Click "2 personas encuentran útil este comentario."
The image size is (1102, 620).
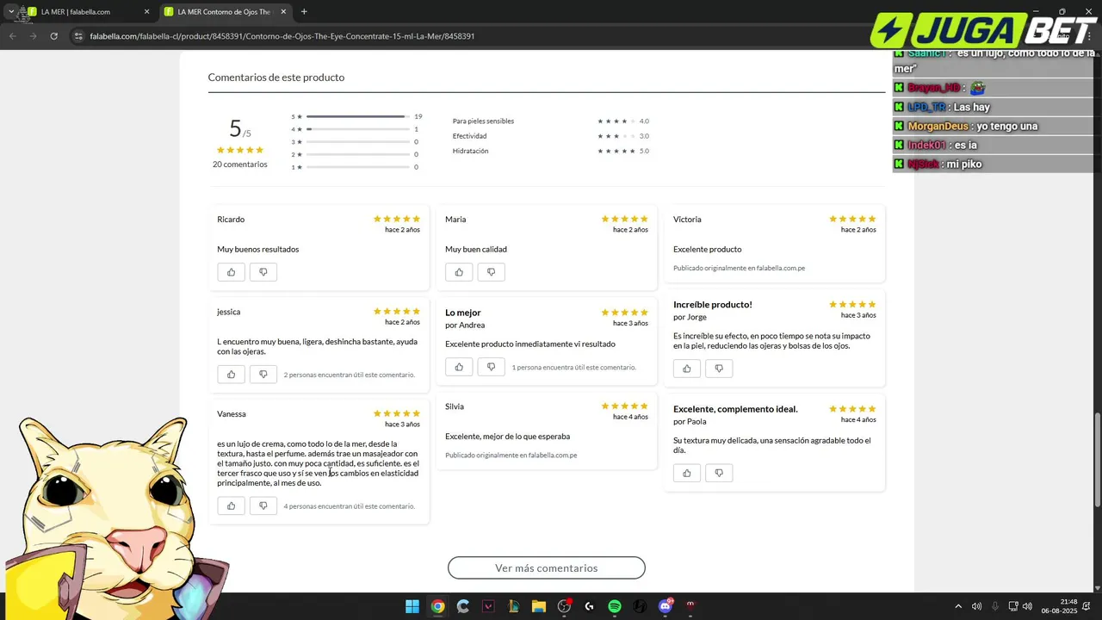(x=349, y=375)
